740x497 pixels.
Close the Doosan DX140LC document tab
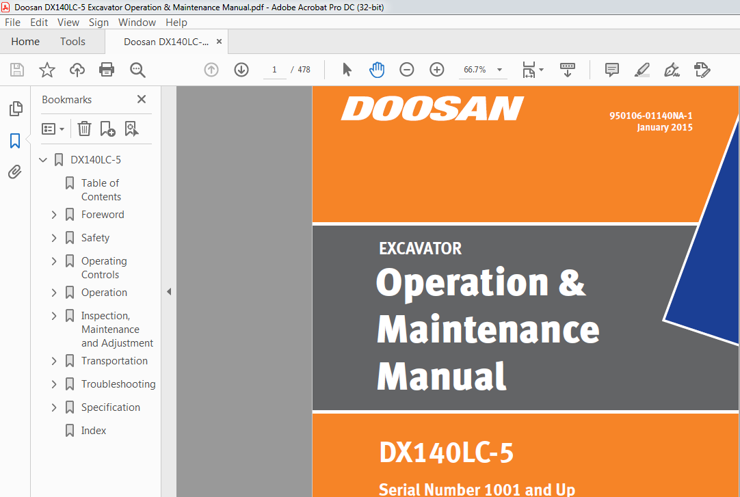click(x=219, y=42)
